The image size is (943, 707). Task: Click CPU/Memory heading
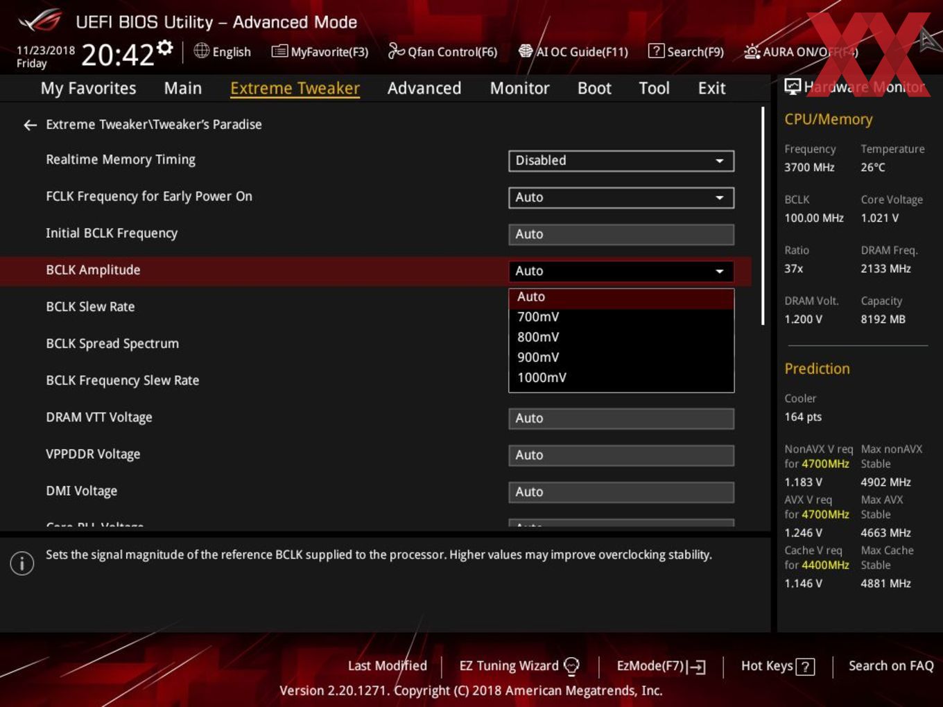point(828,119)
